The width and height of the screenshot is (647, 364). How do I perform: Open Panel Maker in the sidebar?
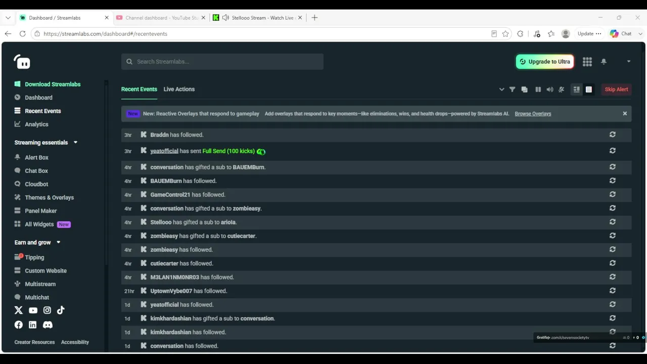click(40, 211)
